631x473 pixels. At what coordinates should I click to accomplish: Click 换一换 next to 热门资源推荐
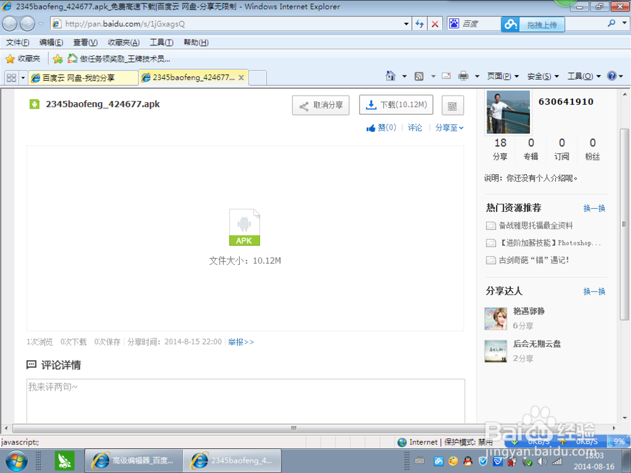point(594,208)
